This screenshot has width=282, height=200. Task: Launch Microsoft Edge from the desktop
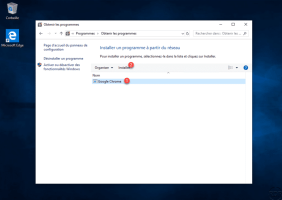(x=12, y=38)
